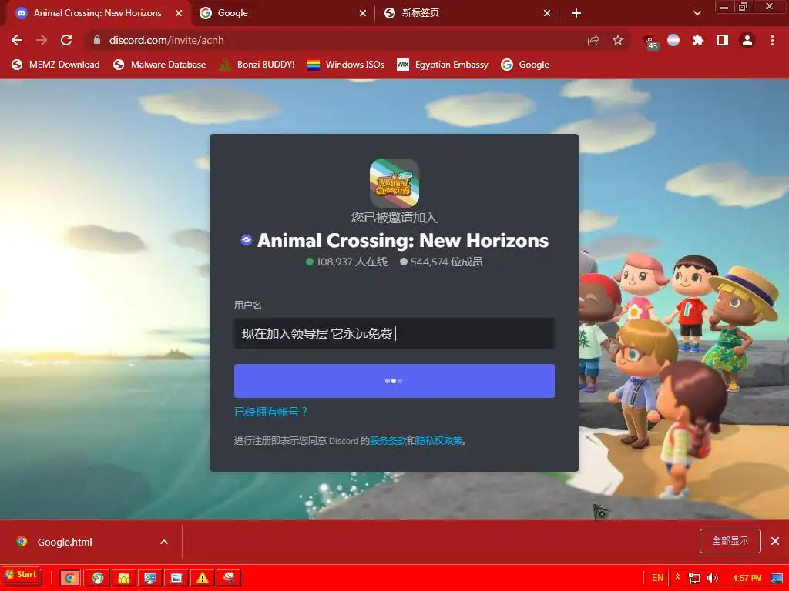Open the Windows Start menu
The width and height of the screenshot is (789, 591).
21,575
